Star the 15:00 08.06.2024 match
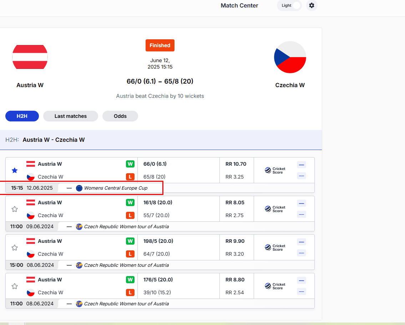The image size is (405, 325). coord(15,248)
